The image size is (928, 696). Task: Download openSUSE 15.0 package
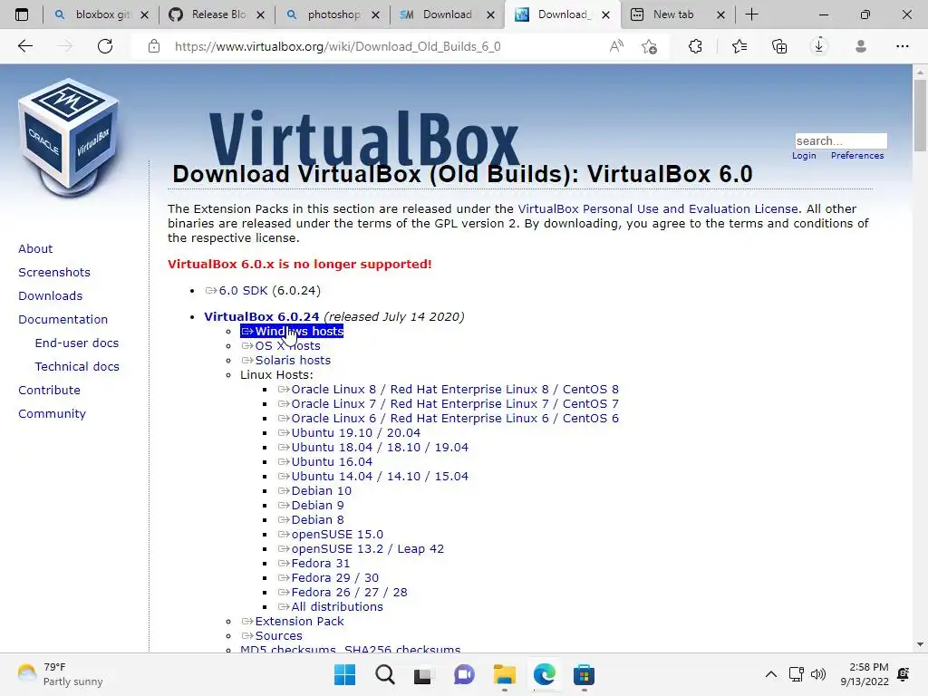(331, 535)
